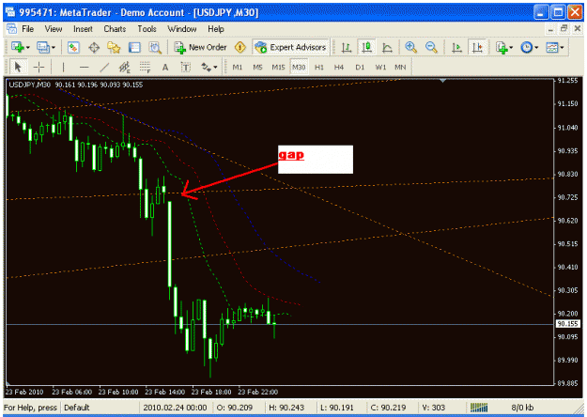This screenshot has width=587, height=417.
Task: Open the Periods clock dropdown
Action: [x=530, y=47]
